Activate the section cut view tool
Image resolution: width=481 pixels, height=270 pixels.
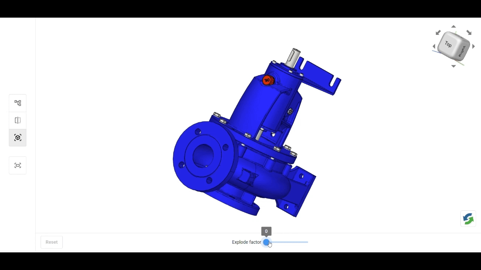coord(18,120)
